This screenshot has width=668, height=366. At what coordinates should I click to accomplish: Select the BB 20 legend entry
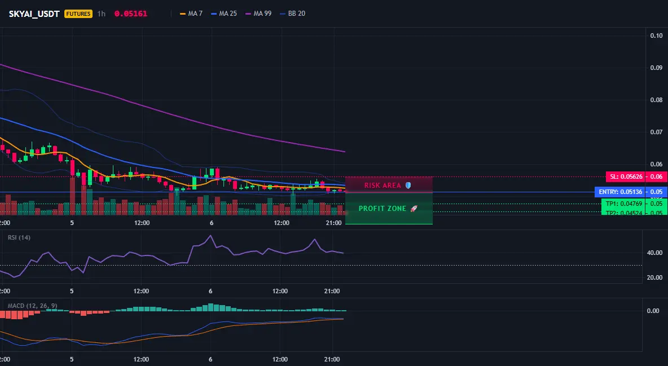click(293, 14)
